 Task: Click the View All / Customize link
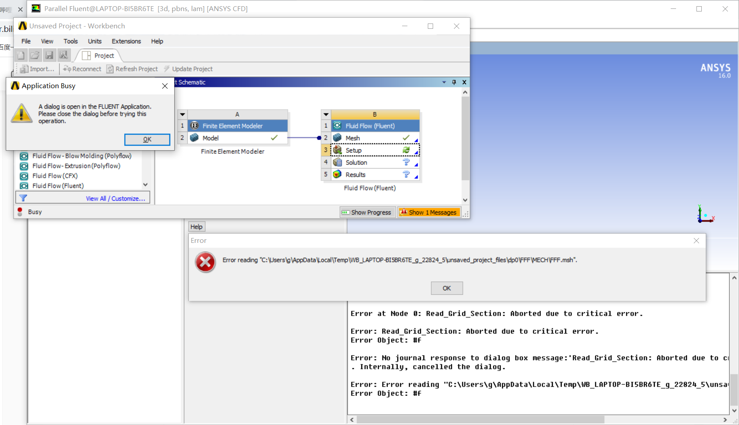pyautogui.click(x=115, y=199)
